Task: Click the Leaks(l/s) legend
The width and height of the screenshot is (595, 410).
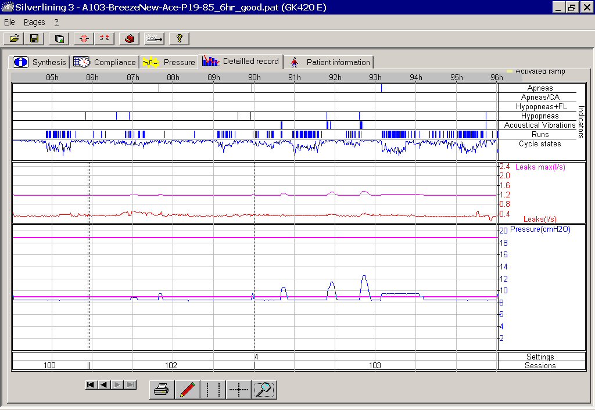Action: tap(540, 219)
